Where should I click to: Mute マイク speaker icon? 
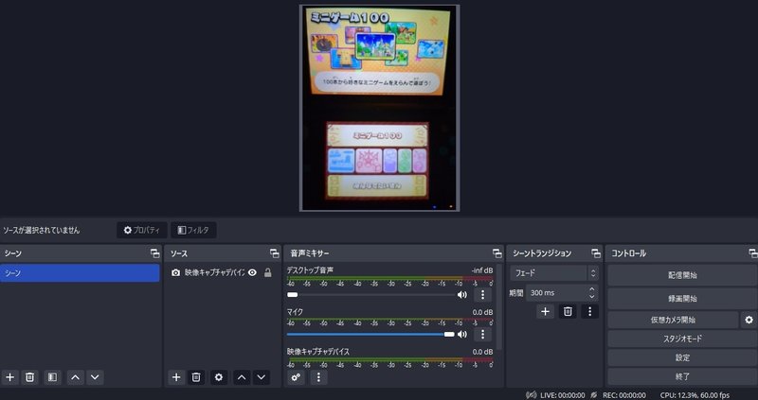pos(462,335)
